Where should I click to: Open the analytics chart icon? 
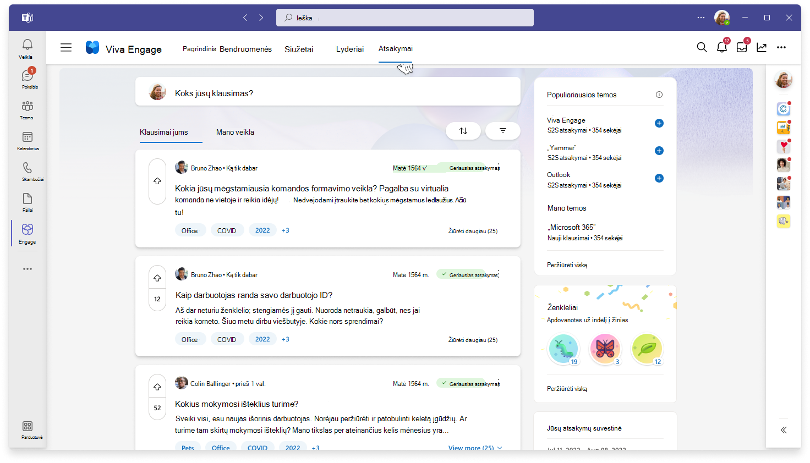pos(762,47)
